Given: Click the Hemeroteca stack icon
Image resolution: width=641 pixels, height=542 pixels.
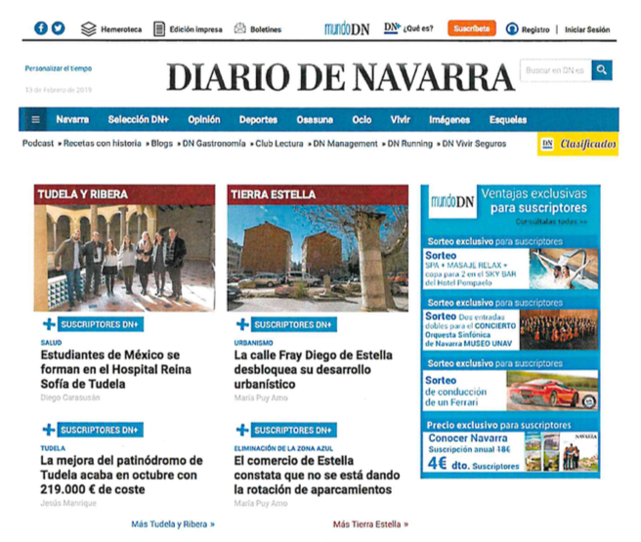Looking at the screenshot, I should tap(89, 29).
